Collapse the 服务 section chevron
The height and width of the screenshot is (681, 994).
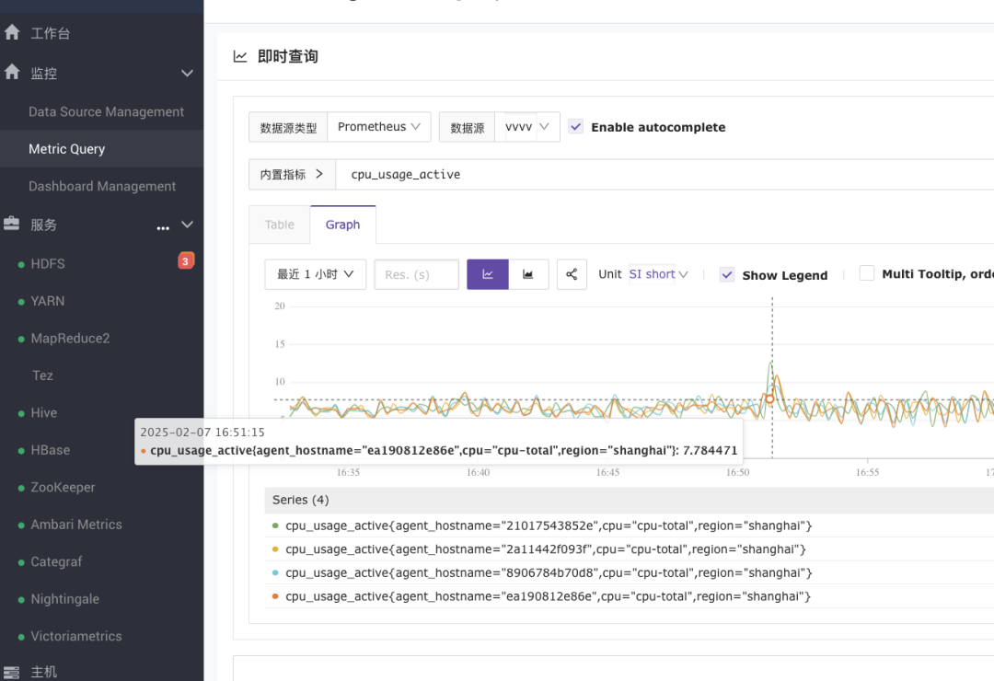pyautogui.click(x=187, y=225)
